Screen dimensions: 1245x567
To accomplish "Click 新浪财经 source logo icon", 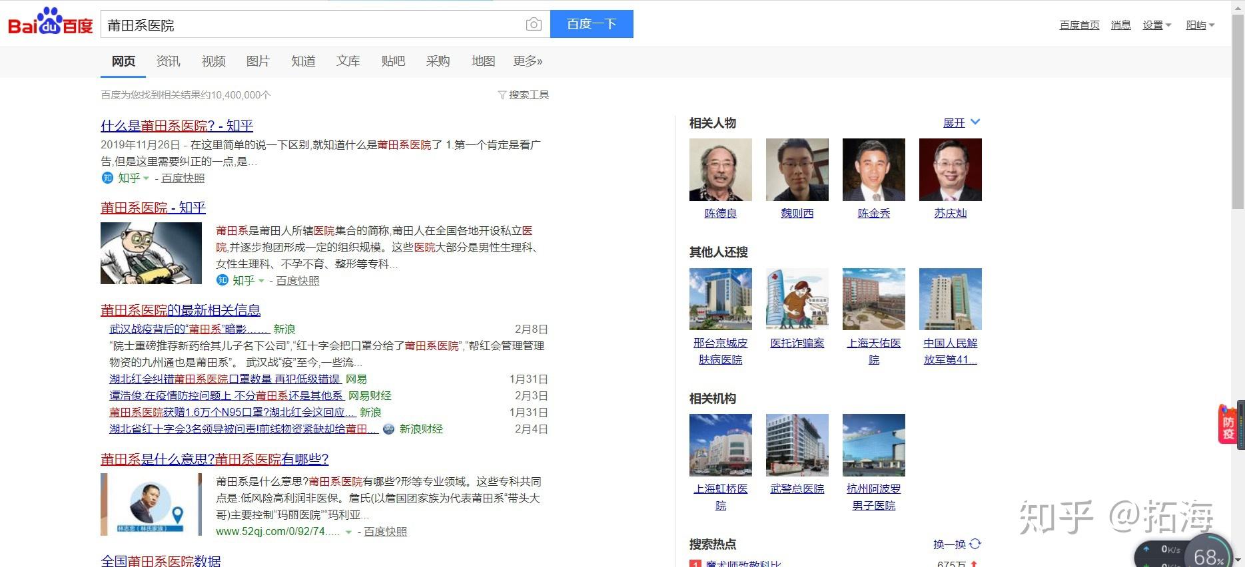I will pos(388,429).
